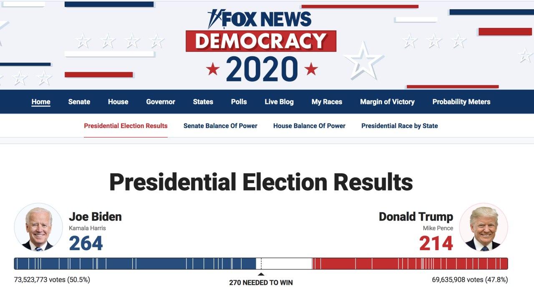This screenshot has height=299, width=534.
Task: Go to My Races
Action: [x=327, y=102]
